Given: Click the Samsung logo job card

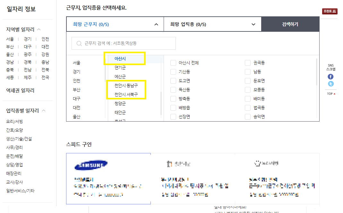Looking at the screenshot, I should click(x=108, y=179).
